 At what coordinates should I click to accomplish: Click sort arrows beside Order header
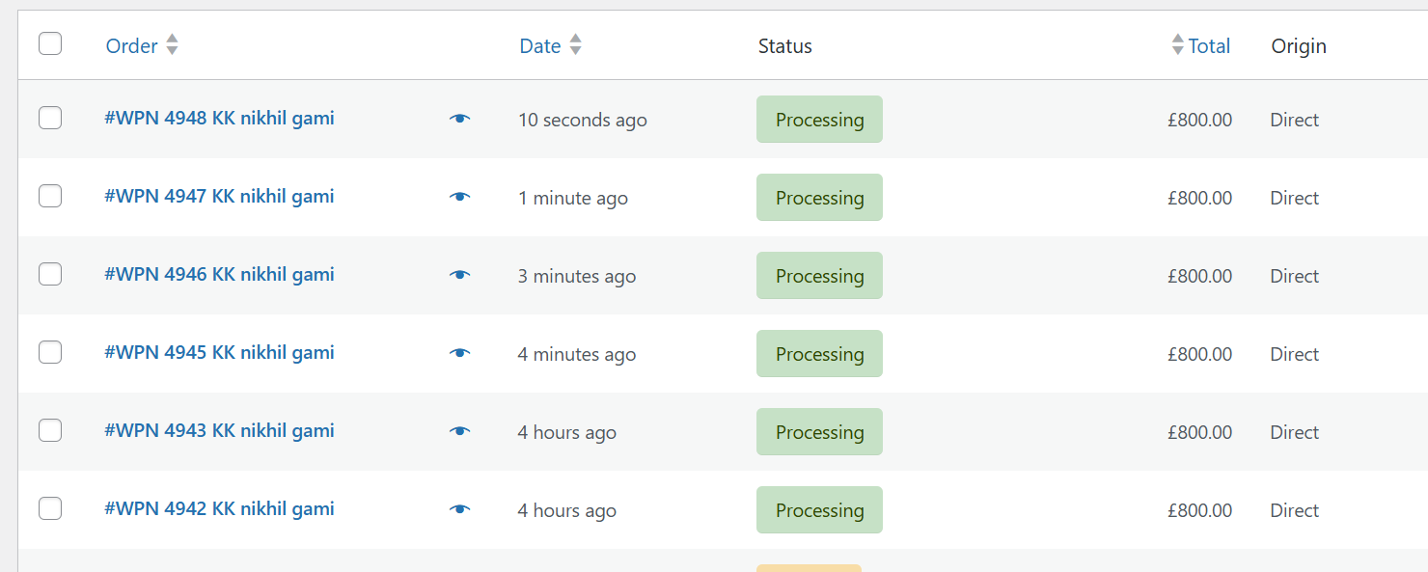coord(172,45)
